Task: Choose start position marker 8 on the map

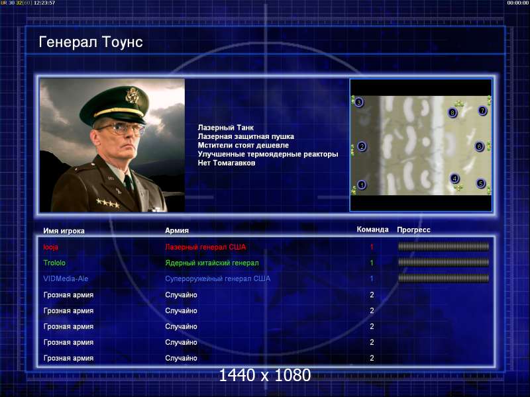Action: coord(452,112)
